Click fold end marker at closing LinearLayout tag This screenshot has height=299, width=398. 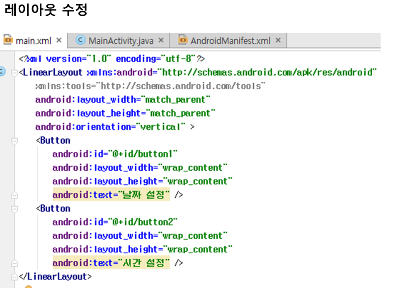[15, 277]
